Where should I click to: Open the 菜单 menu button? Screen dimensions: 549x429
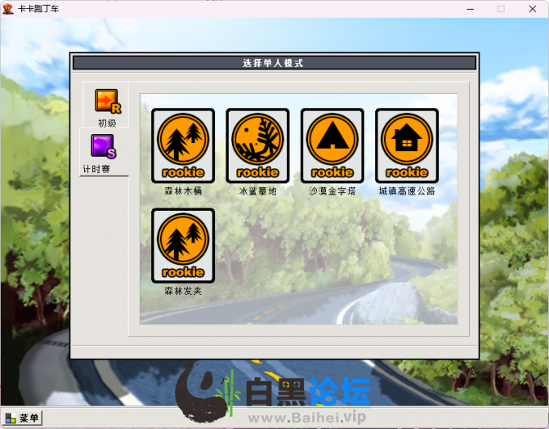point(22,418)
